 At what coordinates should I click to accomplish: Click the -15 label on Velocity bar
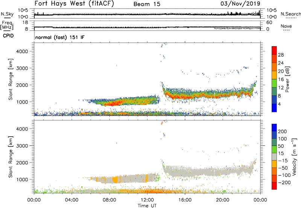click(x=283, y=161)
